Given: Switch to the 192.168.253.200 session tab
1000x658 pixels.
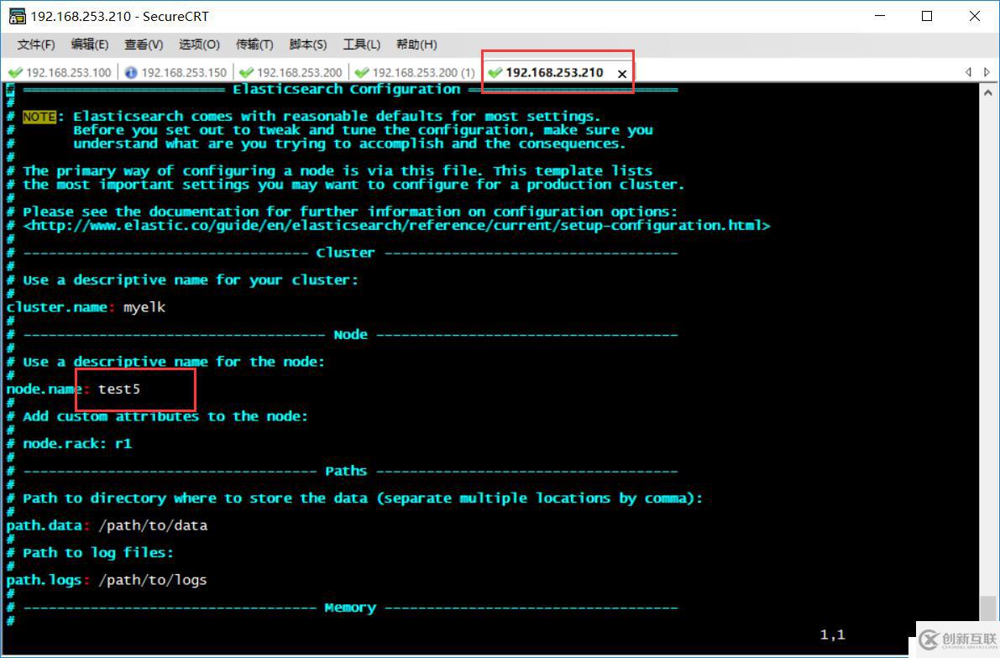Looking at the screenshot, I should tap(291, 73).
